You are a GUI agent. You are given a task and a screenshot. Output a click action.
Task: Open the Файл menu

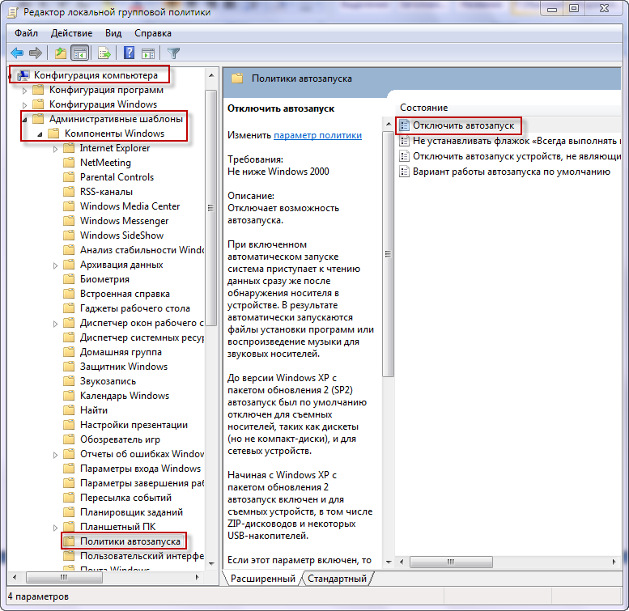click(26, 33)
